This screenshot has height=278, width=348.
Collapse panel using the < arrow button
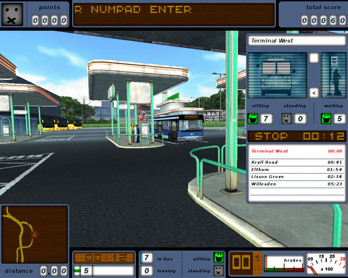(314, 93)
